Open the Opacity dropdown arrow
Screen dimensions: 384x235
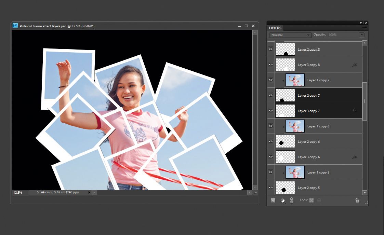361,34
